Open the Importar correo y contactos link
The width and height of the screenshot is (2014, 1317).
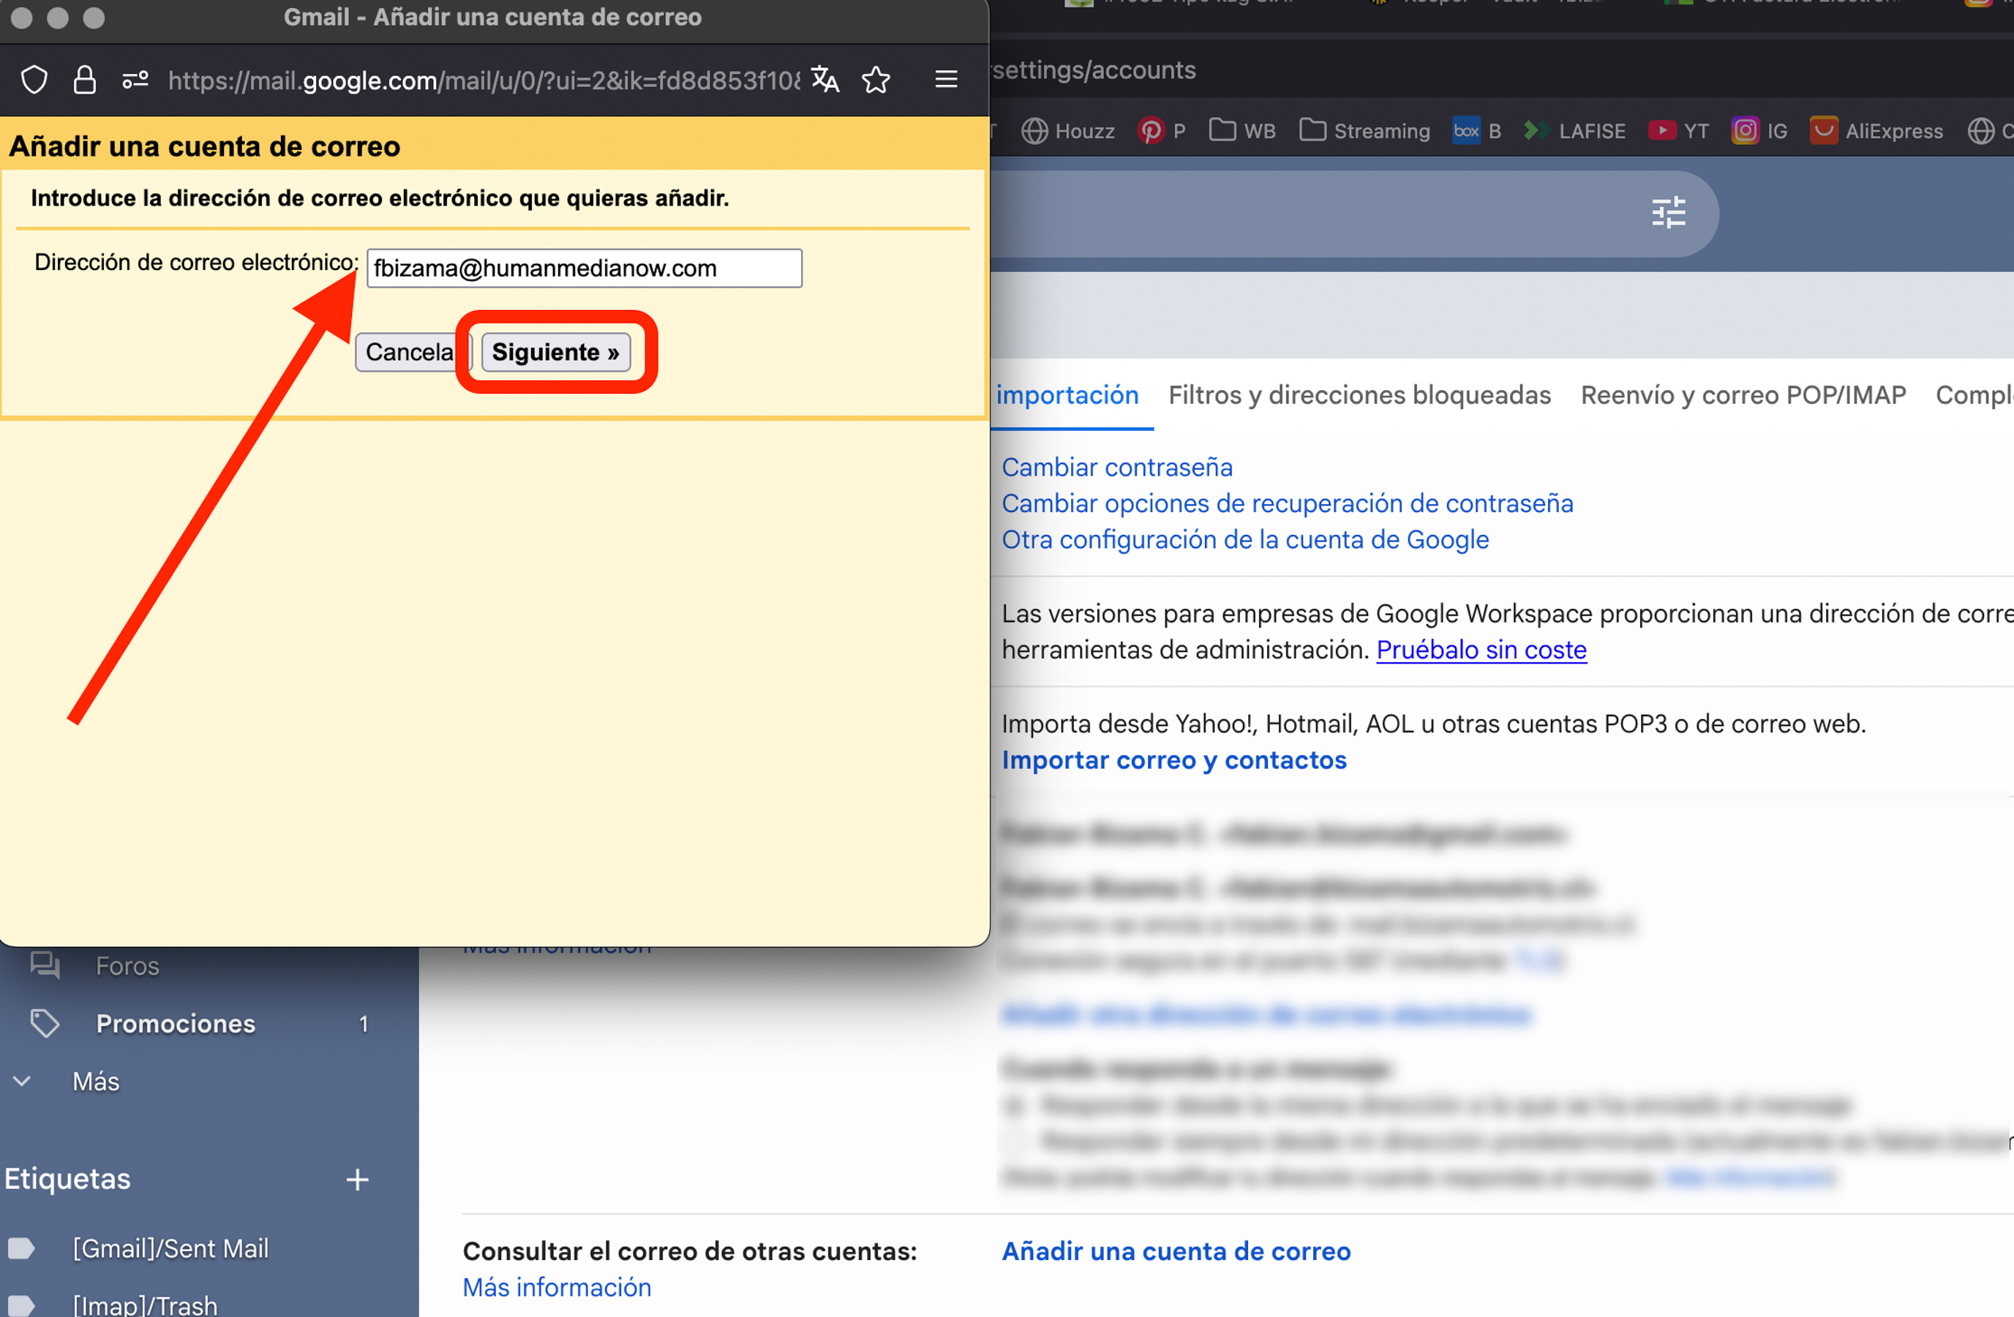pyautogui.click(x=1175, y=760)
